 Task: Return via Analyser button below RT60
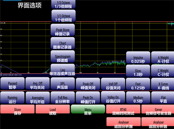tap(124, 122)
